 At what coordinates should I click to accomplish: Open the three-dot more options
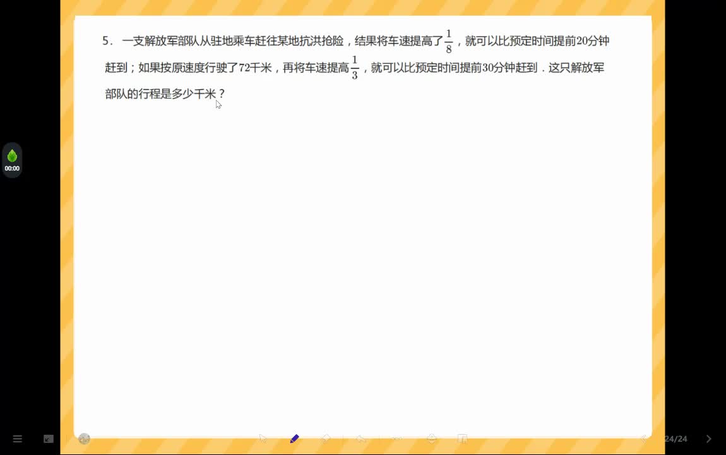click(x=397, y=439)
